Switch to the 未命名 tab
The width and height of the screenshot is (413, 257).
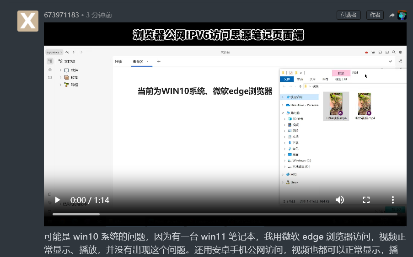click(x=138, y=61)
